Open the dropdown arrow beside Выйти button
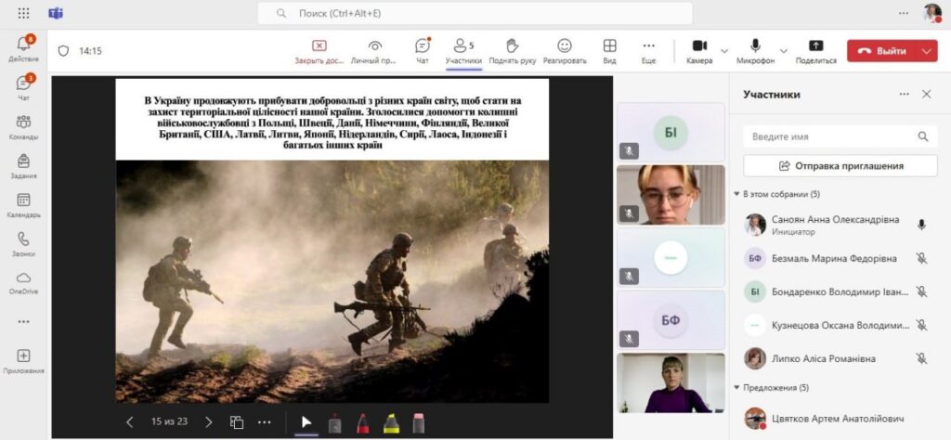This screenshot has width=951, height=440. (x=926, y=51)
